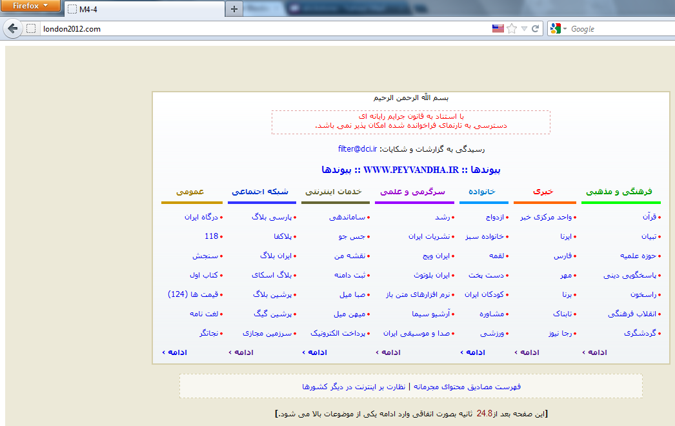Open the رشد link

pyautogui.click(x=442, y=217)
